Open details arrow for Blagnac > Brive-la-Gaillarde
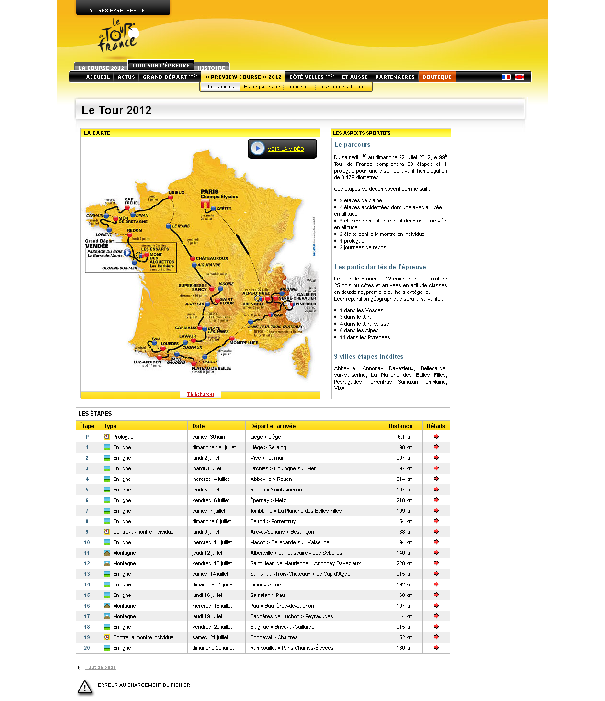The height and width of the screenshot is (701, 605). tap(436, 626)
